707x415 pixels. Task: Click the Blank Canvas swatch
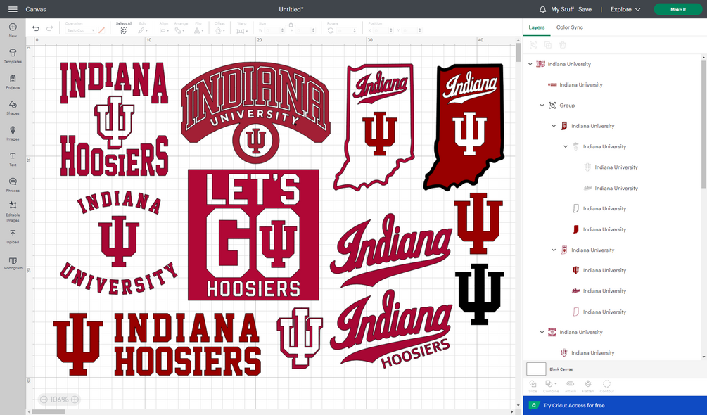(x=536, y=369)
